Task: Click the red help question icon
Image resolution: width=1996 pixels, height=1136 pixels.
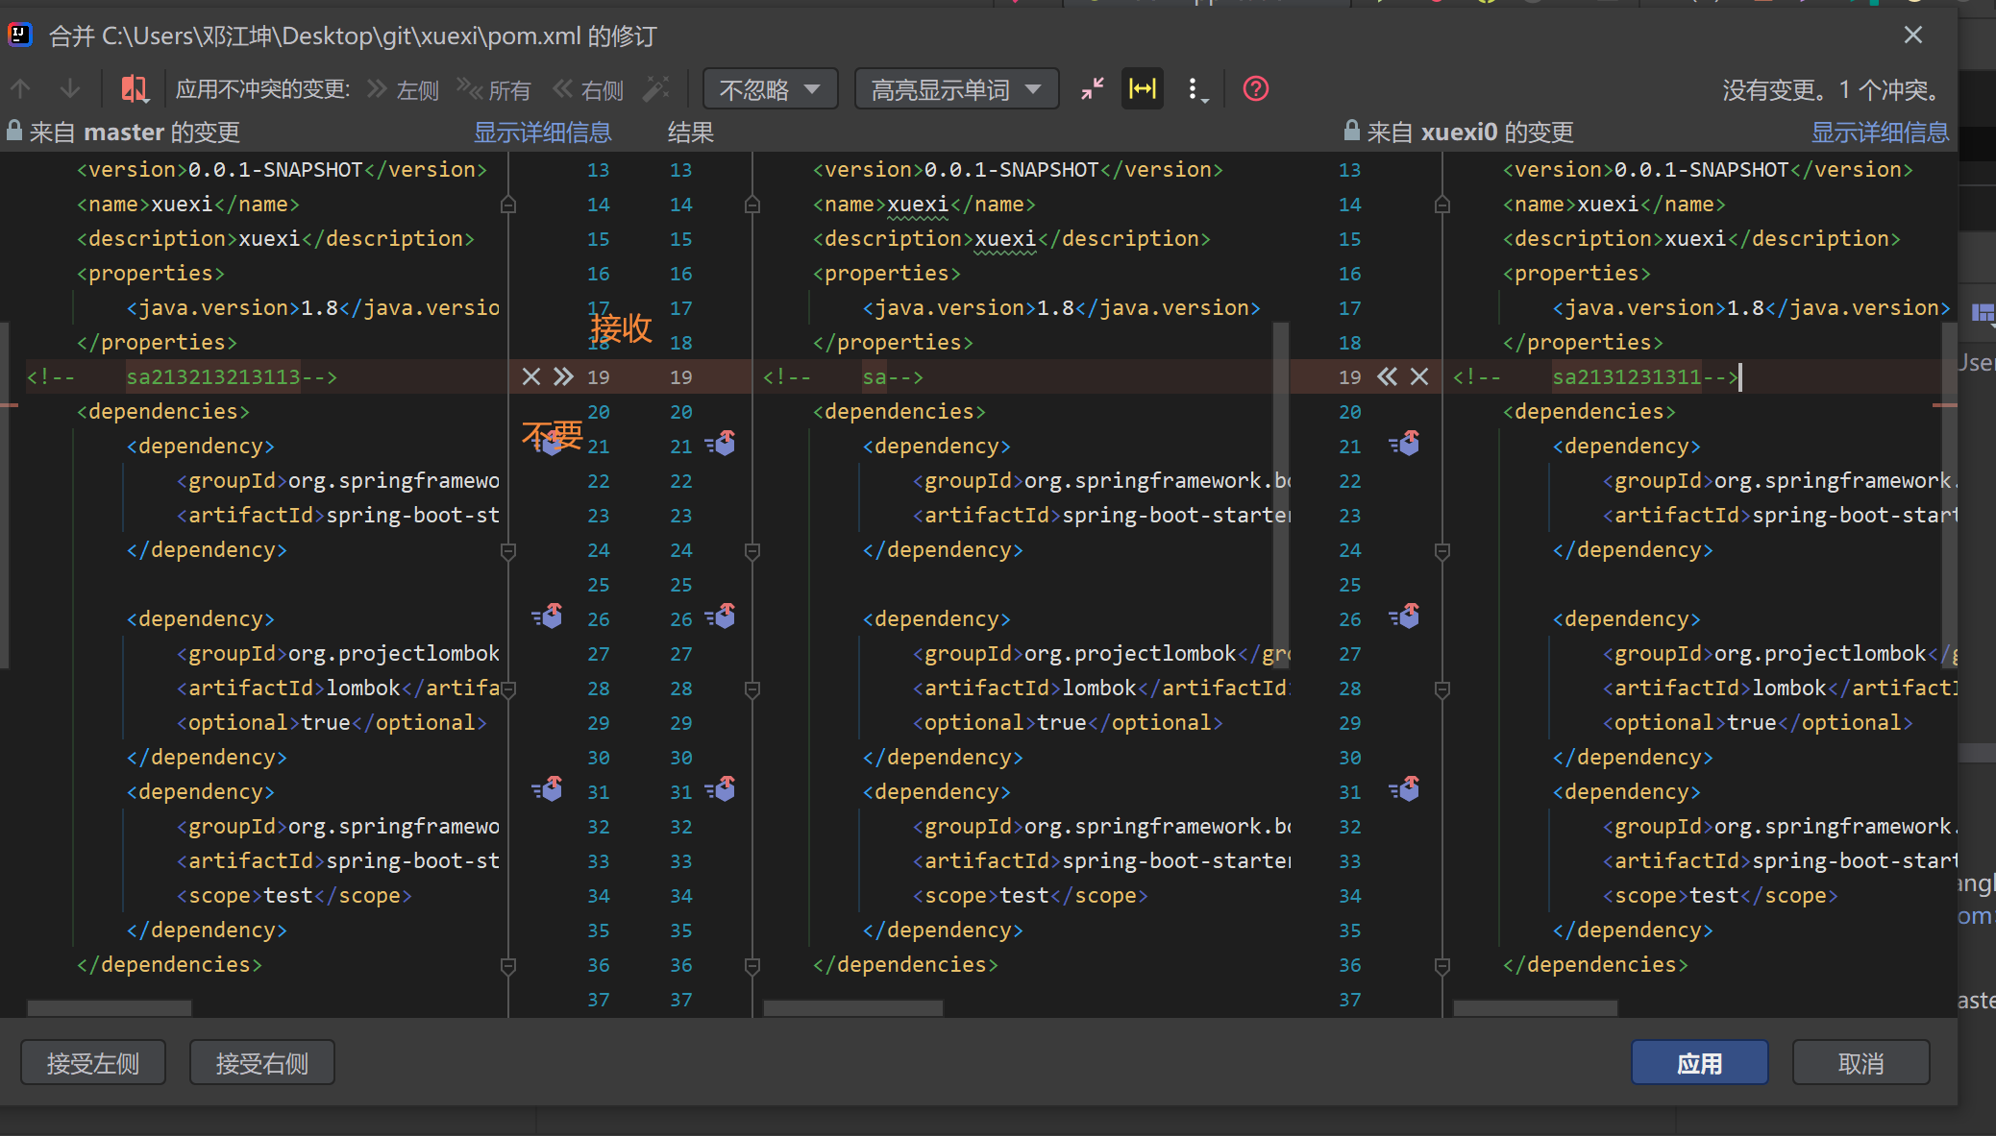Action: tap(1256, 89)
